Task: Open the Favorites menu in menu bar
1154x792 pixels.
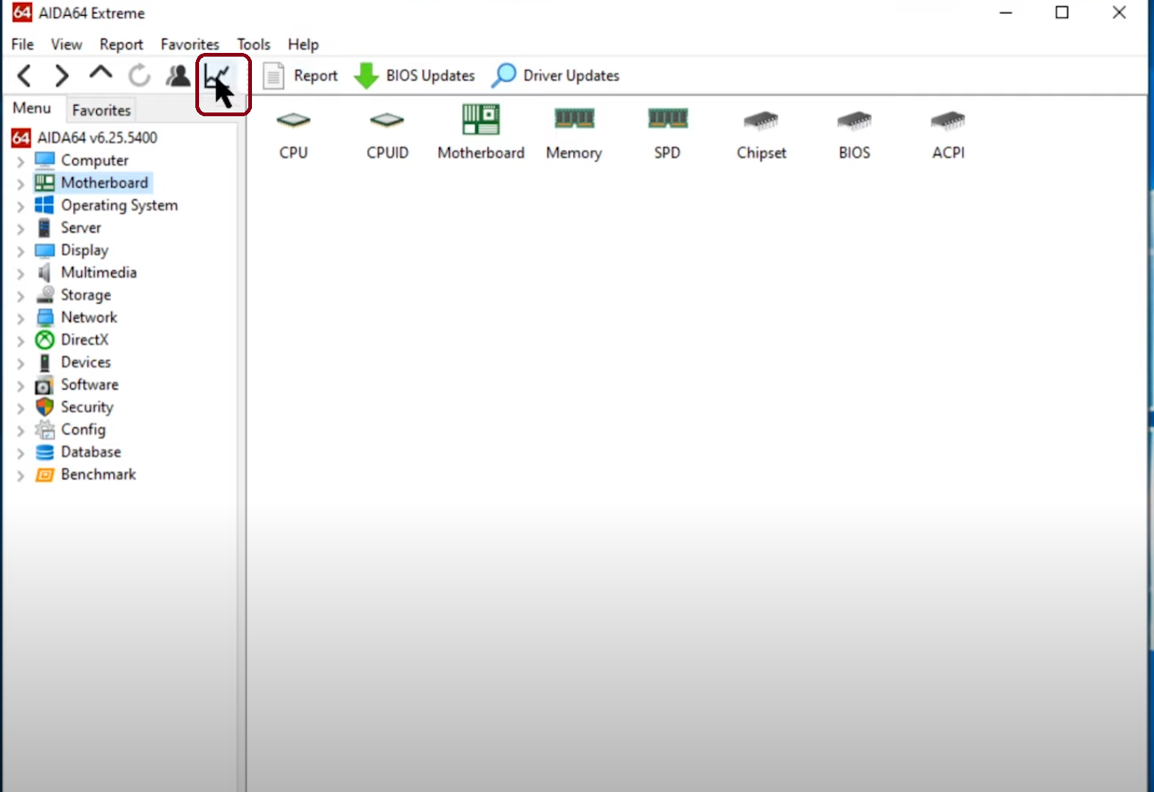Action: click(190, 45)
